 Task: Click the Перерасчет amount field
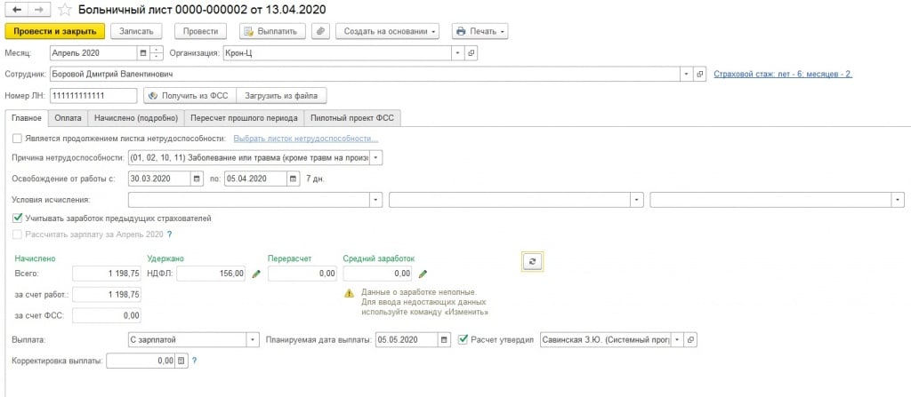tap(302, 274)
